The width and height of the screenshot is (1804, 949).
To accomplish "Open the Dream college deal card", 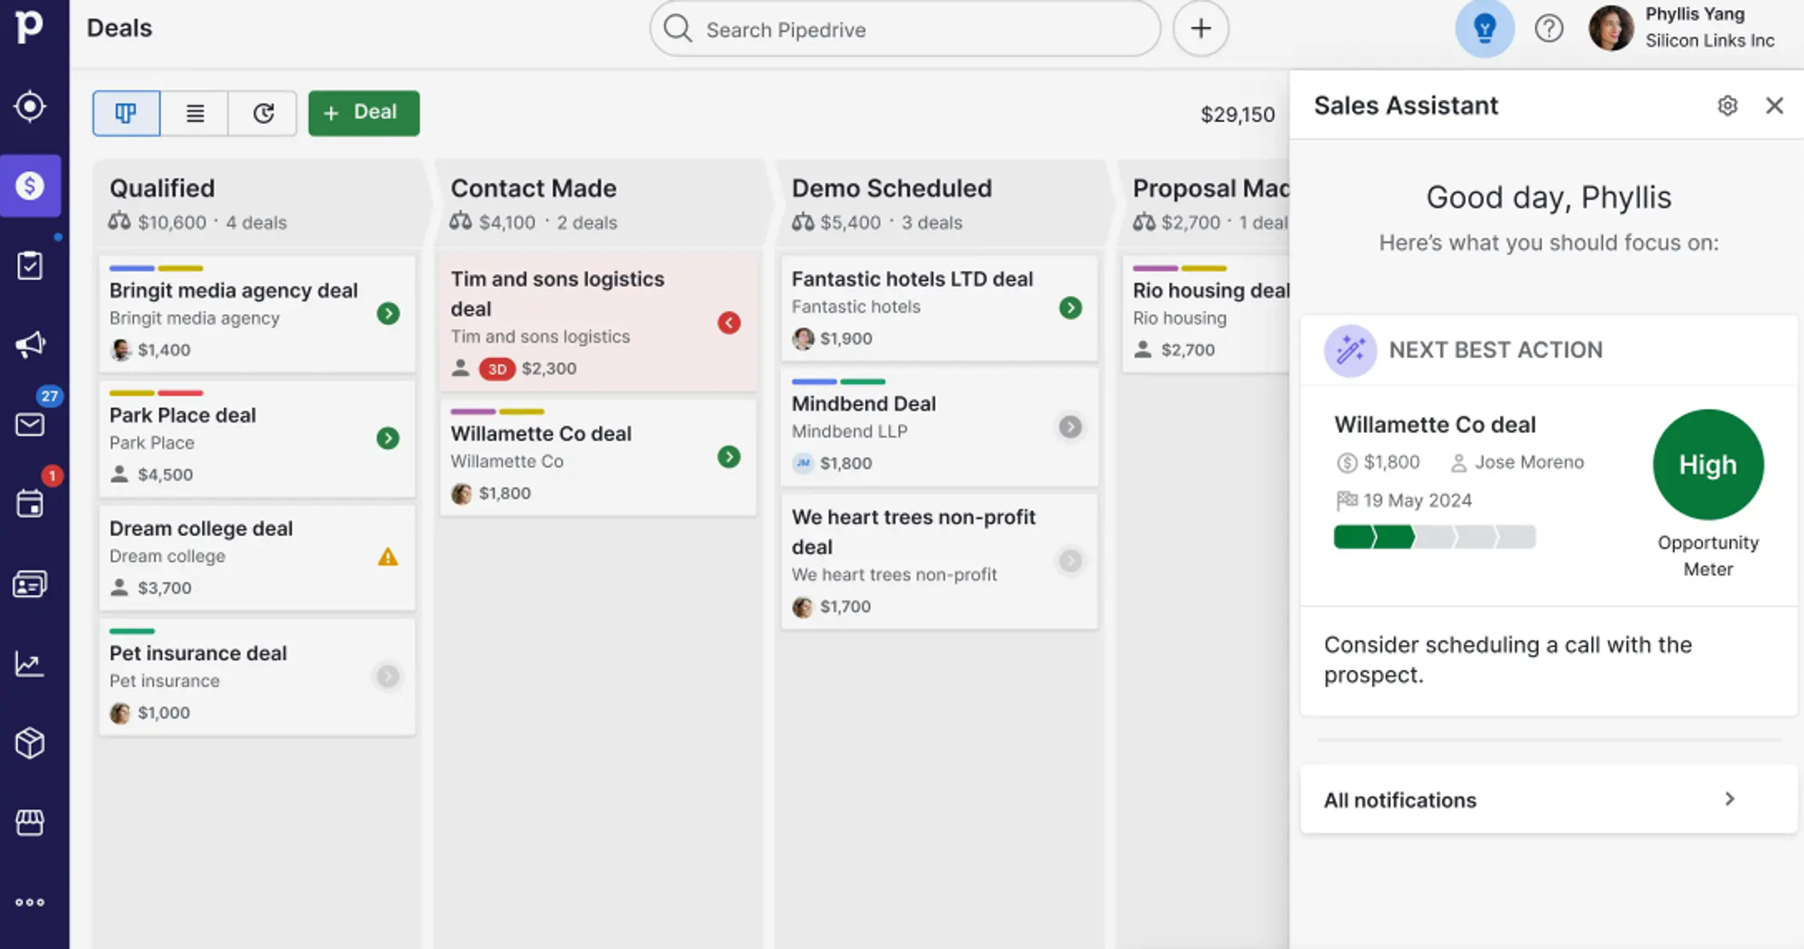I will (257, 557).
